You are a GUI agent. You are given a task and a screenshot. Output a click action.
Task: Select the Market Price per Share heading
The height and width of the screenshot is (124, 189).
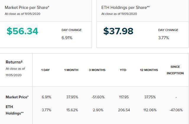tap(27, 7)
